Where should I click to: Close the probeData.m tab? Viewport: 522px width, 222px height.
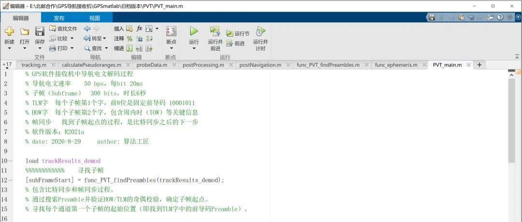point(174,65)
